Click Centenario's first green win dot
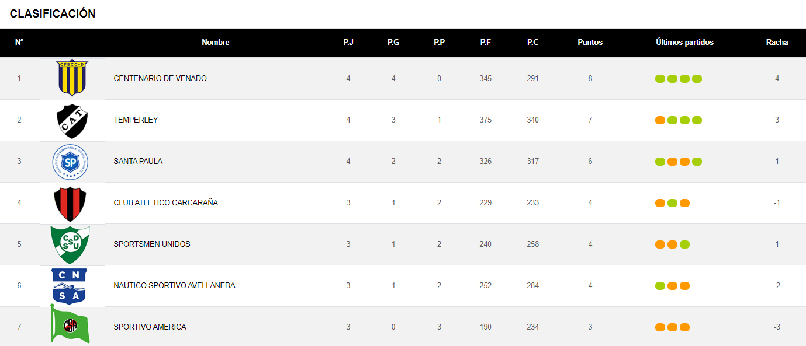 click(x=660, y=79)
